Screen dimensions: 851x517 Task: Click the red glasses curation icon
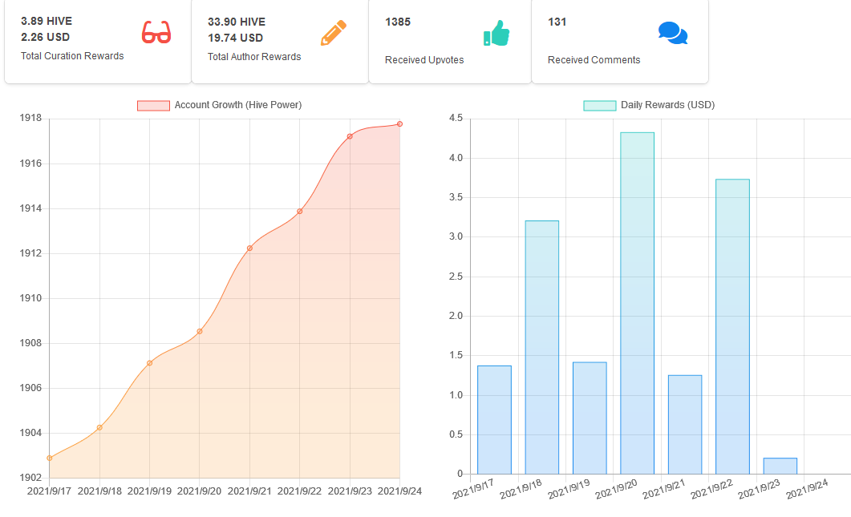pos(156,32)
